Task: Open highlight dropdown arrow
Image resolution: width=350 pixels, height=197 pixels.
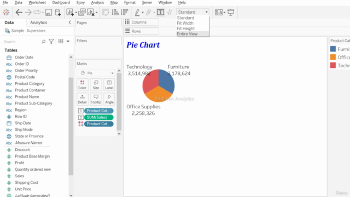Action: (x=143, y=13)
